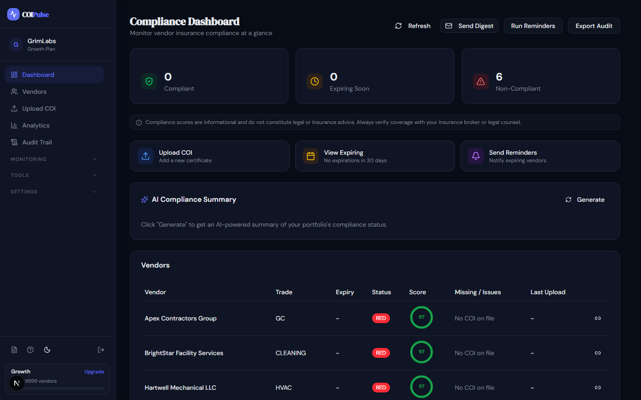This screenshot has width=641, height=400.
Task: Click the link icon for BrightStar Facility Services
Action: point(598,353)
